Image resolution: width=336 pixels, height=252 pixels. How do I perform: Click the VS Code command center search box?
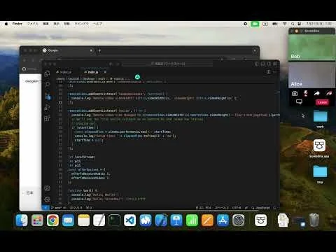tap(167, 64)
